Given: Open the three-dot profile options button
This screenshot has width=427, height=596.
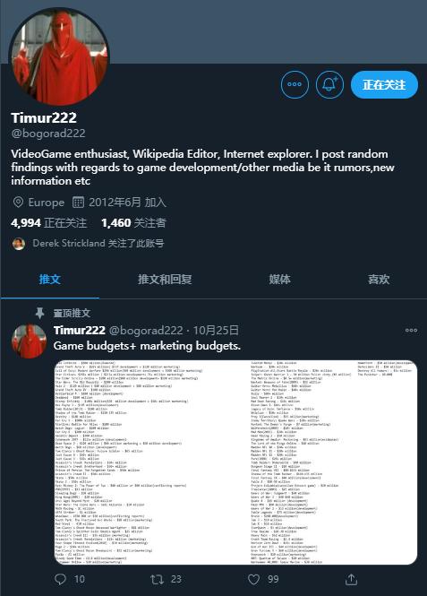Looking at the screenshot, I should point(295,85).
